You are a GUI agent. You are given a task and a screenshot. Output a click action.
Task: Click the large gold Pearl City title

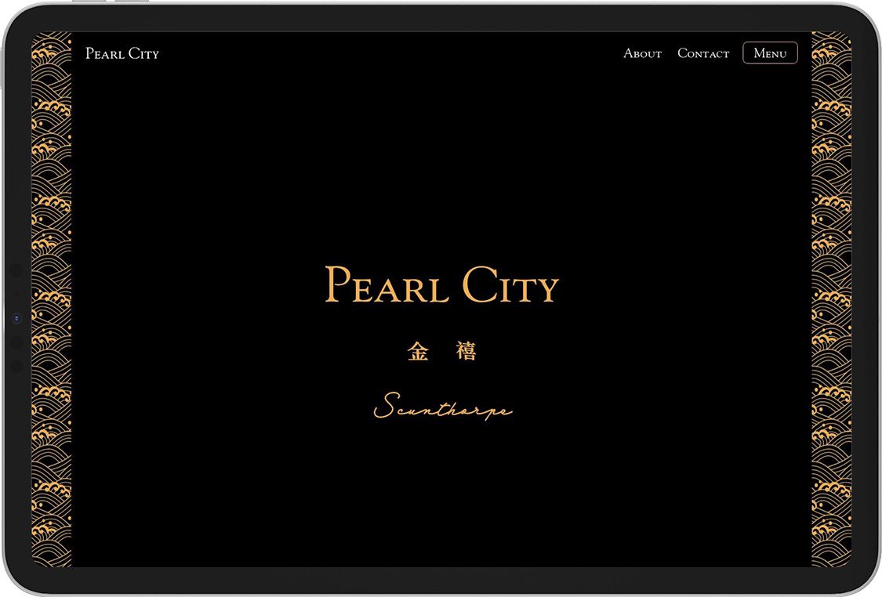(441, 284)
